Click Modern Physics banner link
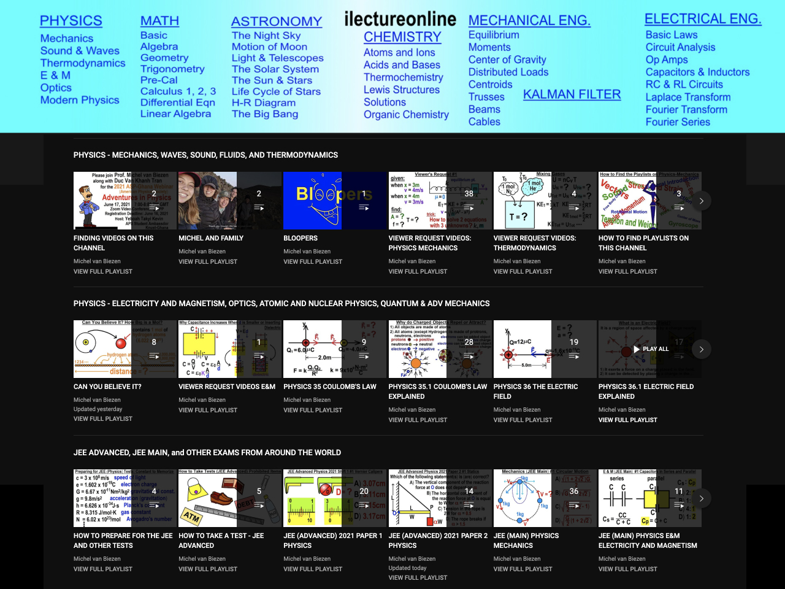This screenshot has height=589, width=785. pyautogui.click(x=80, y=100)
